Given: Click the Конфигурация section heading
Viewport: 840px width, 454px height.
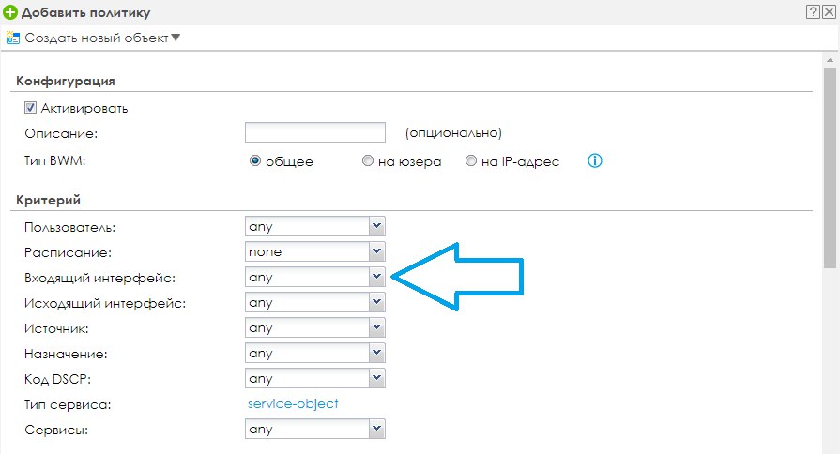Looking at the screenshot, I should click(66, 81).
